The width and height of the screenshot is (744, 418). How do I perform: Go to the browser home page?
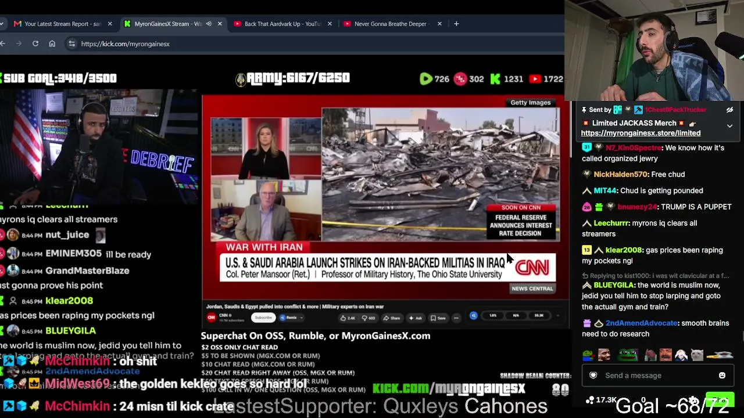coord(52,44)
